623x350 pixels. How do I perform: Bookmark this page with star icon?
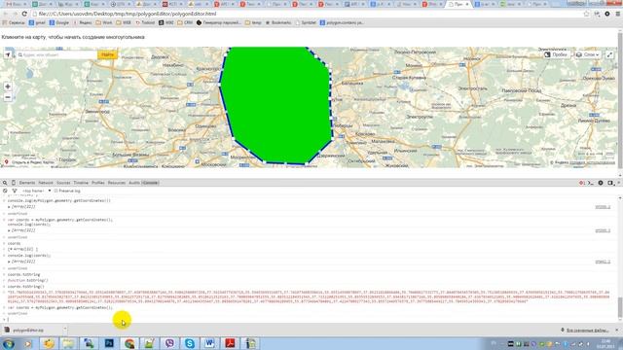click(x=586, y=14)
